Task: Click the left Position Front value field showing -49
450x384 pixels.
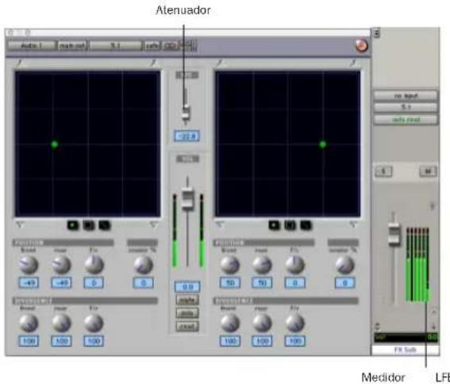Action: [x=29, y=283]
